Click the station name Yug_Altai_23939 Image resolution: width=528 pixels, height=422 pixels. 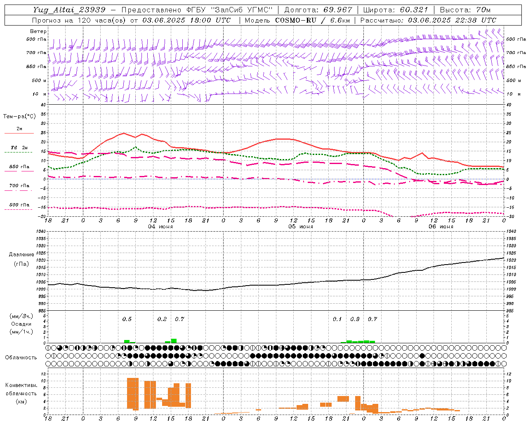[x=69, y=10]
